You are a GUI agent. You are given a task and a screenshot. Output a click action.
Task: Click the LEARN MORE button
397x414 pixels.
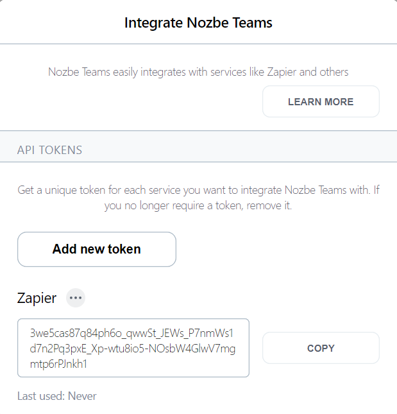point(321,101)
